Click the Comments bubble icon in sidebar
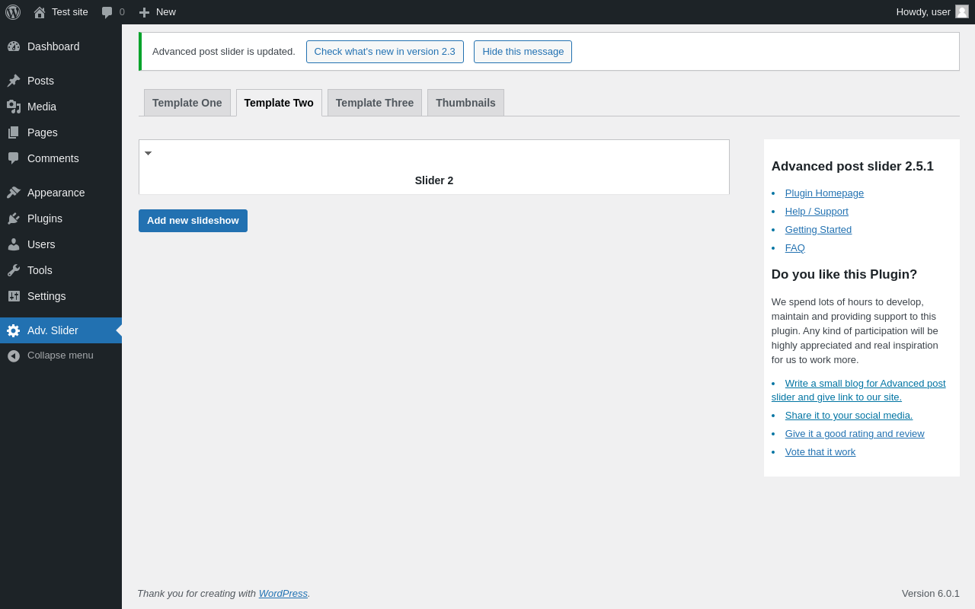This screenshot has width=975, height=609. coord(14,158)
